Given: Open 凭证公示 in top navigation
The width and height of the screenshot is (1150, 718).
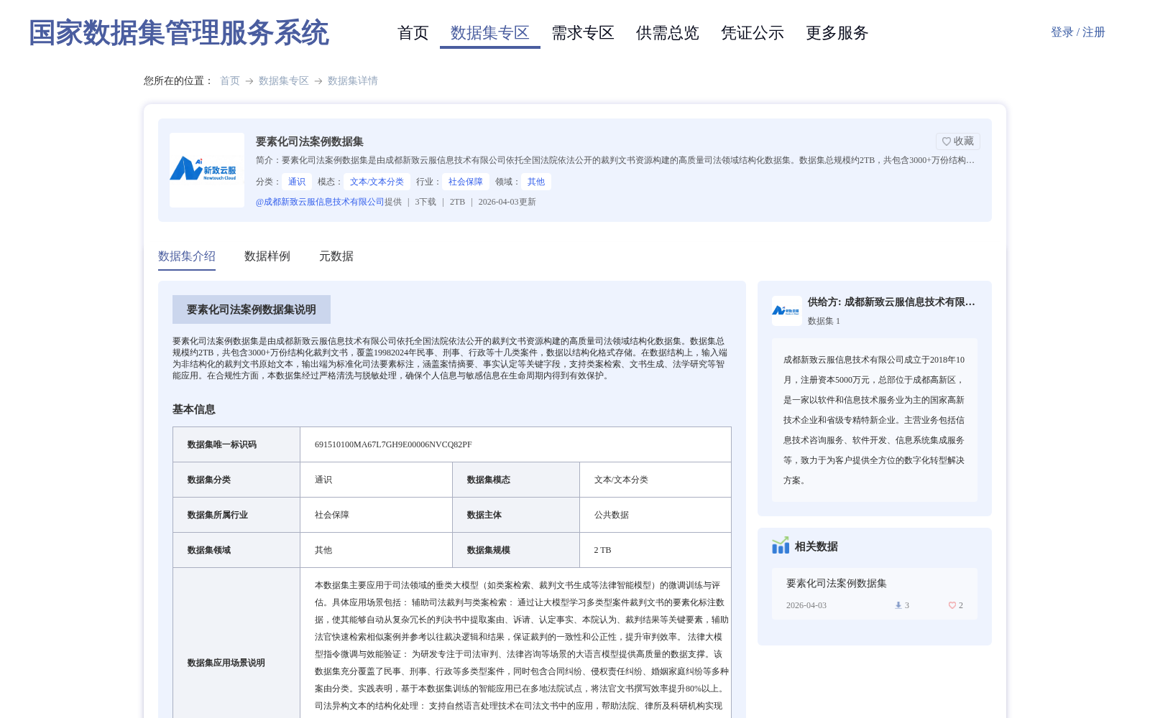Looking at the screenshot, I should (753, 33).
